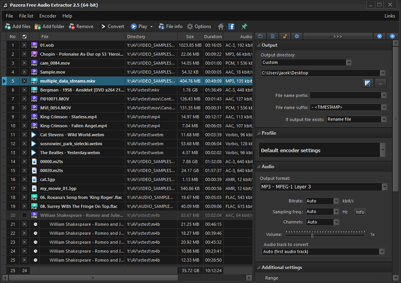Click the MKV icon of multiple_data_streams.mkv

tap(34, 81)
